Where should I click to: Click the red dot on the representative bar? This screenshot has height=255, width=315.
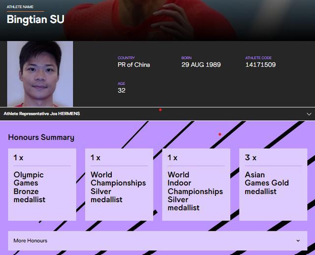click(160, 110)
